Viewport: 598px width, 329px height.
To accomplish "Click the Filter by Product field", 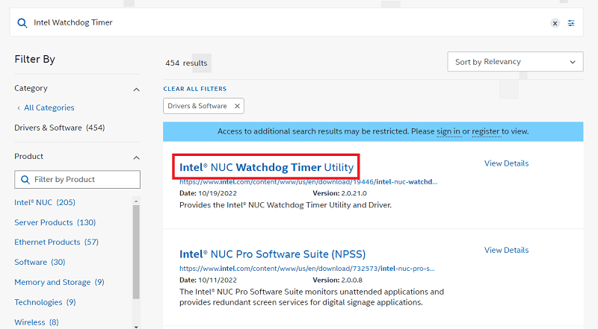I will pos(78,179).
